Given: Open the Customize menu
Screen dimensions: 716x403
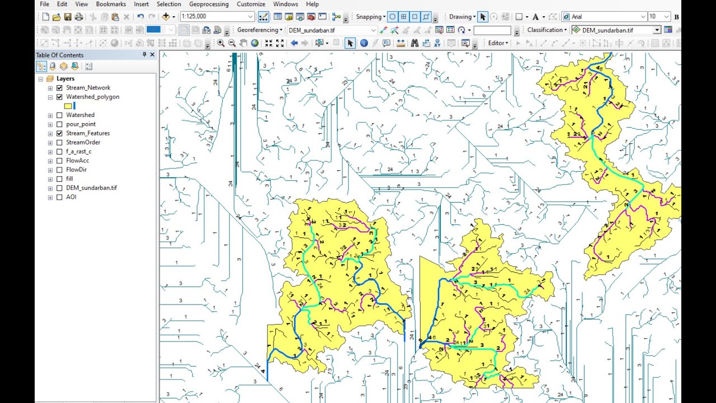Looking at the screenshot, I should [251, 4].
